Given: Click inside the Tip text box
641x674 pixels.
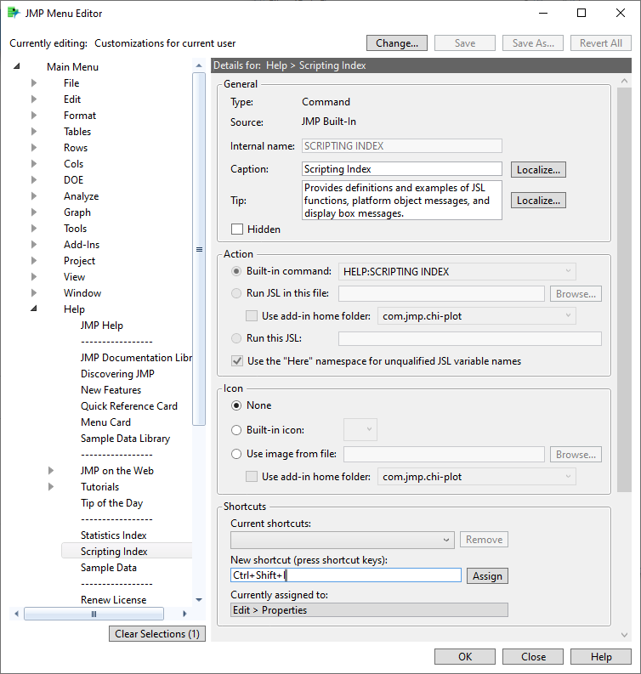Looking at the screenshot, I should pos(402,201).
